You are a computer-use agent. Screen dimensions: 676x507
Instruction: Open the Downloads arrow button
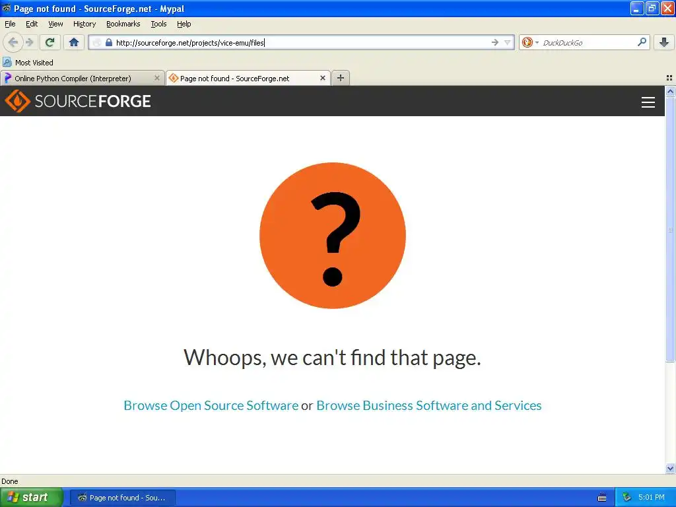[x=664, y=42]
